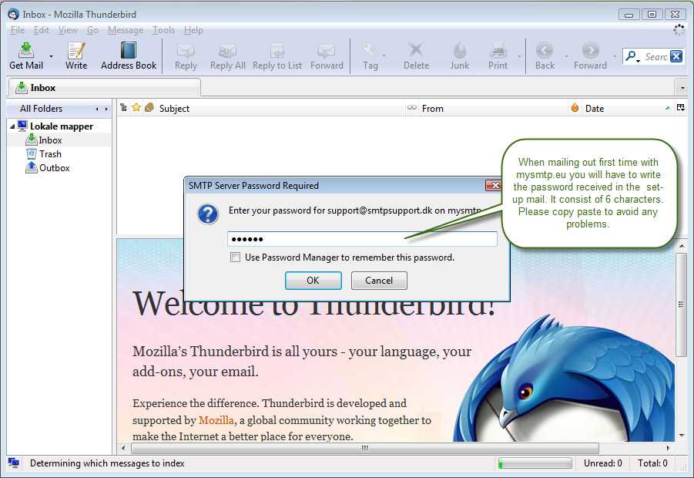
Task: Click Cancel in password dialog
Action: pos(379,281)
